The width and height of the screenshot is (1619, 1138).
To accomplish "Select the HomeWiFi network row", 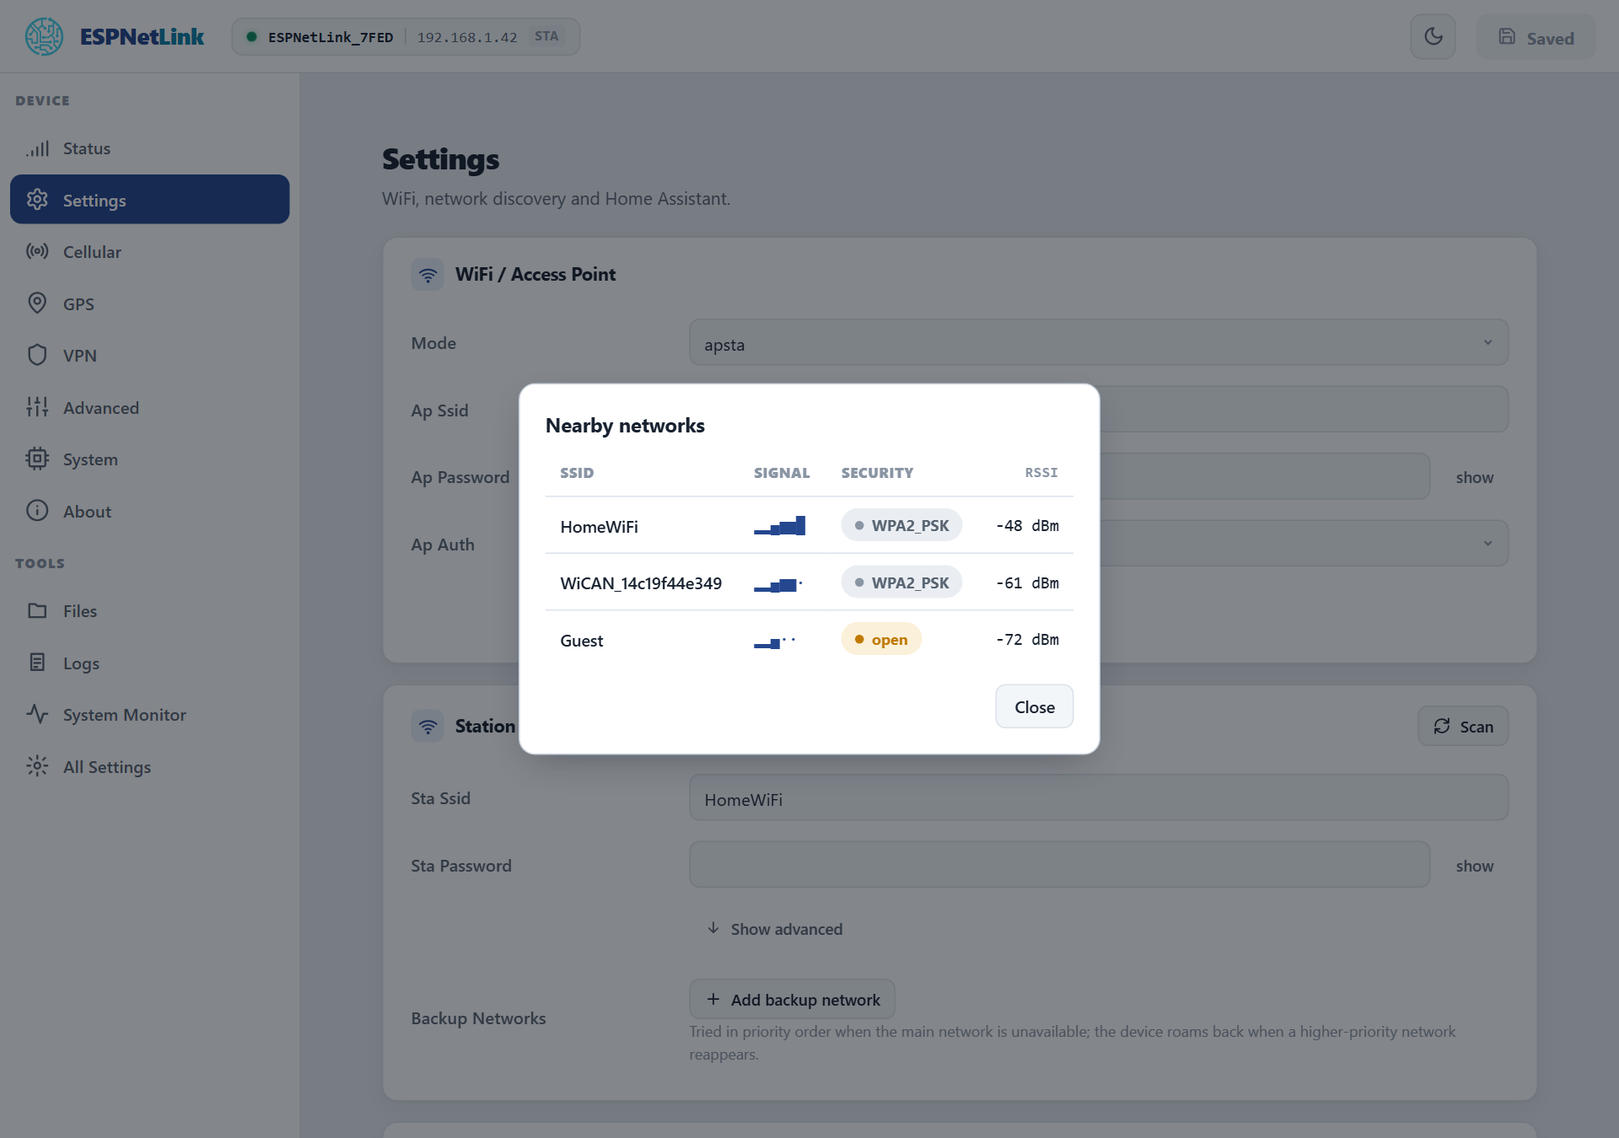I will [x=809, y=526].
